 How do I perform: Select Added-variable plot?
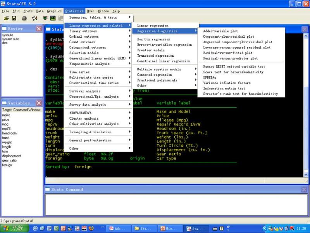point(241,31)
